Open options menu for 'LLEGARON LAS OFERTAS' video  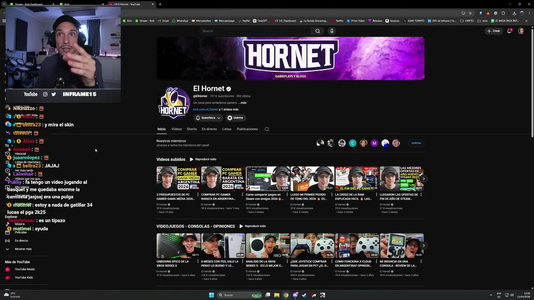click(421, 195)
